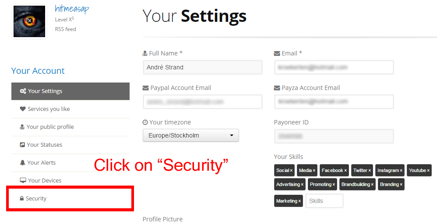The height and width of the screenshot is (224, 437).
Task: Remove the Twitter skill tag
Action: (370, 171)
